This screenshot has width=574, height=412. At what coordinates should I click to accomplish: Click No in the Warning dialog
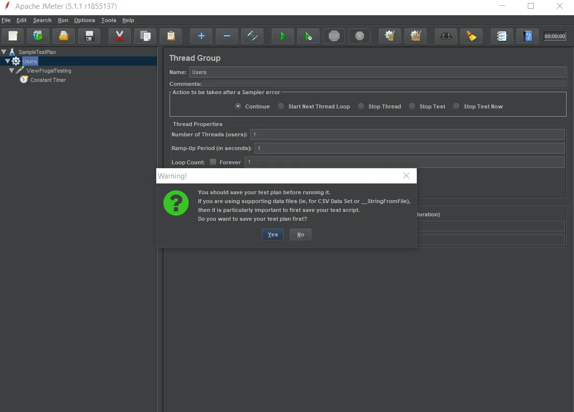(301, 234)
